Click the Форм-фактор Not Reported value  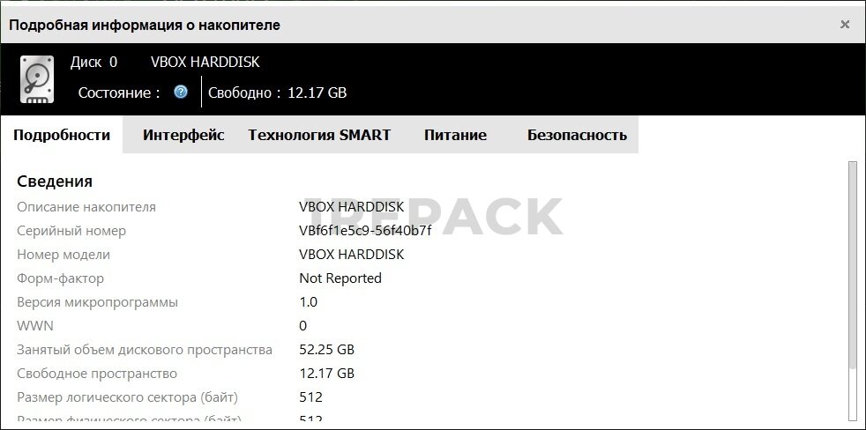(340, 278)
